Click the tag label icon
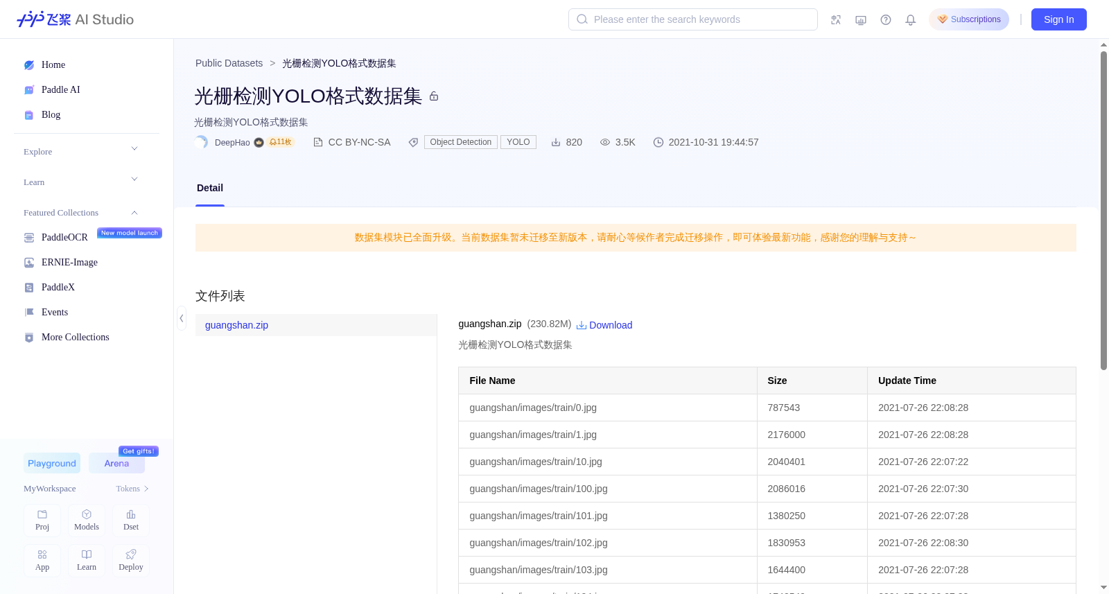The height and width of the screenshot is (594, 1109). pos(413,142)
